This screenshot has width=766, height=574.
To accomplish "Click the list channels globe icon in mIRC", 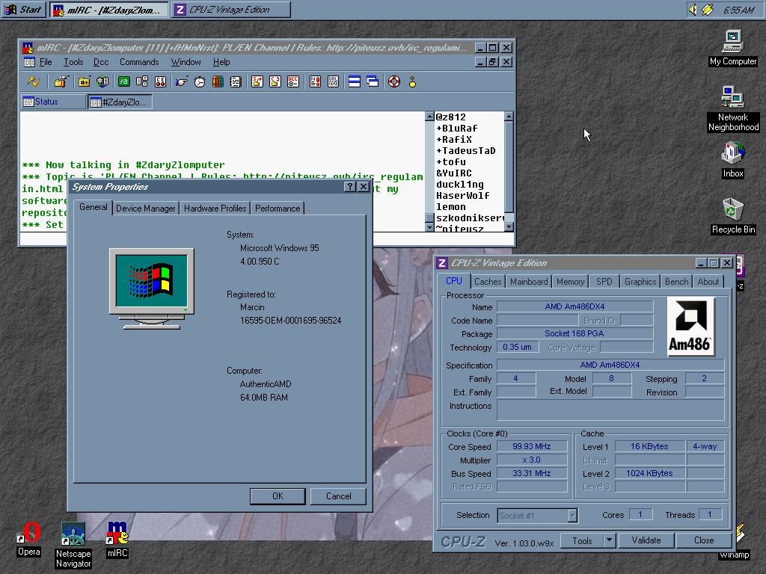I will pos(102,81).
